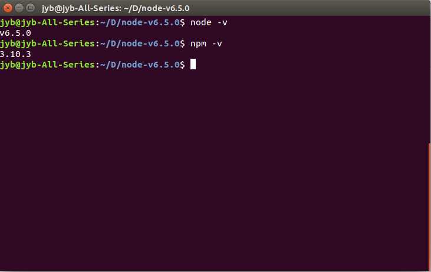Click the 'v6.5.0' output line

click(x=15, y=33)
